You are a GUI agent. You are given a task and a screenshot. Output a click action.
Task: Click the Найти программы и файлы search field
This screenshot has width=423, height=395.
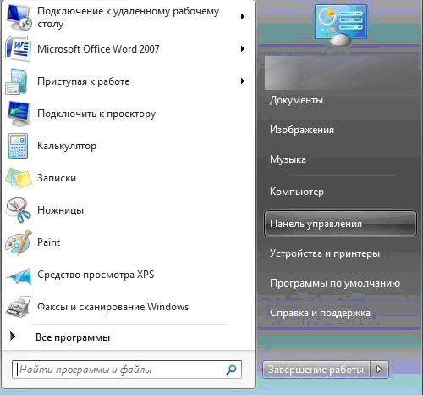coord(127,370)
